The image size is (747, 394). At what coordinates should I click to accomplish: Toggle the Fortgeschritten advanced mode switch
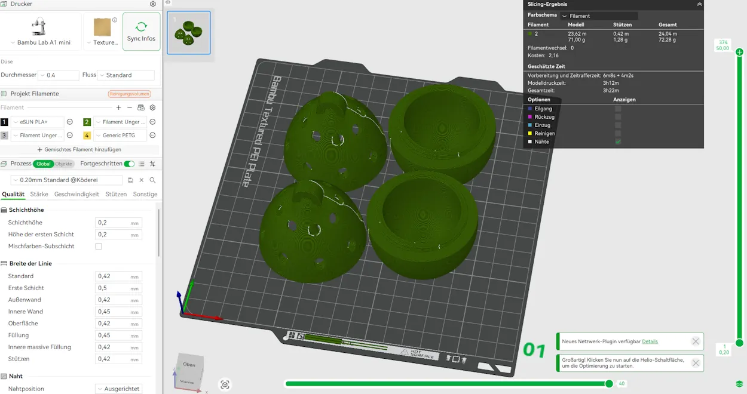click(x=129, y=164)
